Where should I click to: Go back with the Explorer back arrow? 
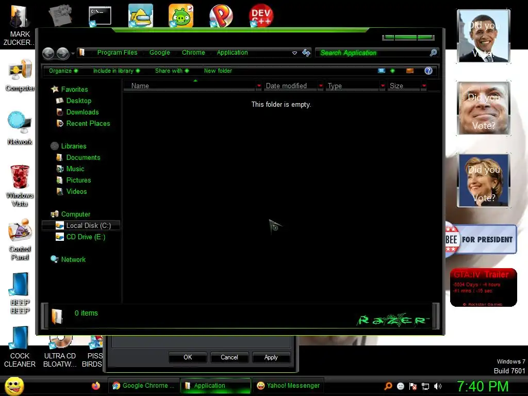click(48, 53)
